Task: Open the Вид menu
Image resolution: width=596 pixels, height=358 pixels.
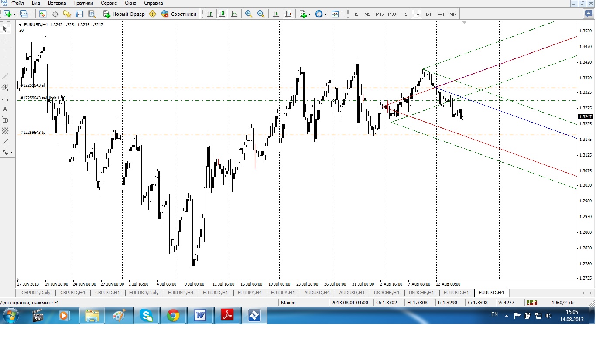Action: point(36,3)
